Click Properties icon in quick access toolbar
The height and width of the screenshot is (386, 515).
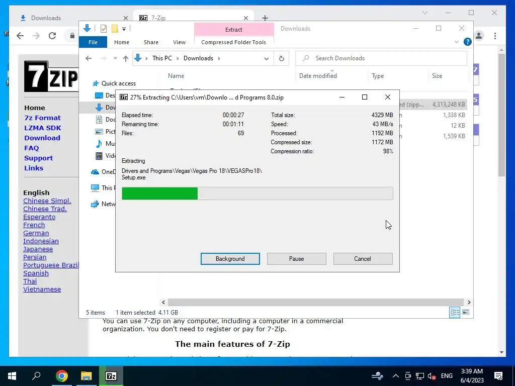[x=104, y=29]
